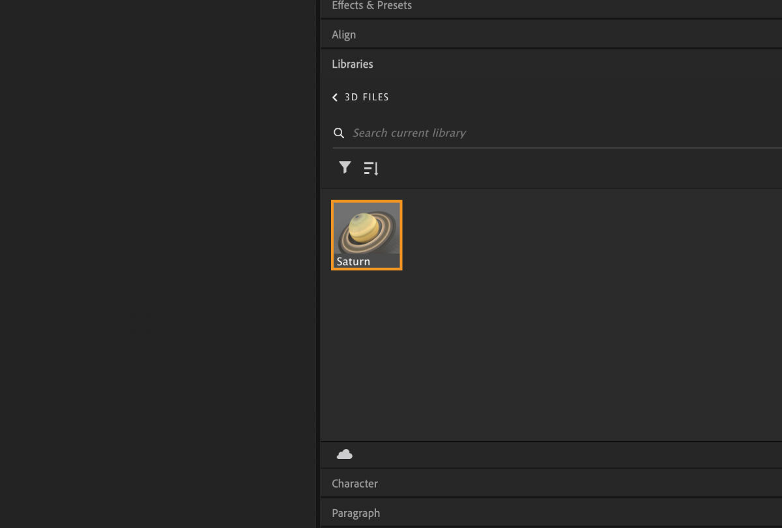Select the Saturn asset name label
782x528 pixels.
coord(352,261)
